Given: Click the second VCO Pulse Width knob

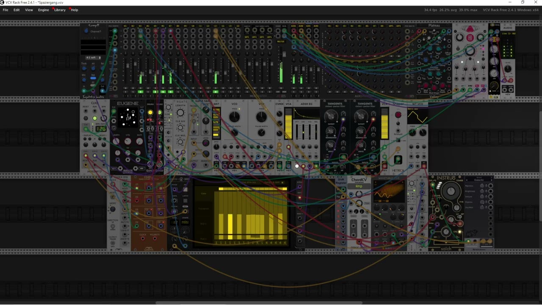Looking at the screenshot, I should click(x=261, y=132).
